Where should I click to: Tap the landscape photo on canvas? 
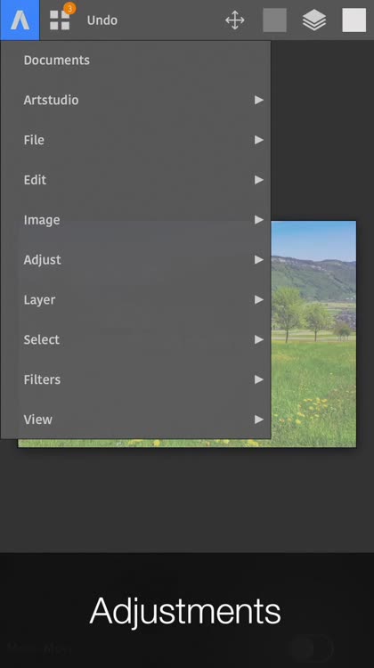313,334
